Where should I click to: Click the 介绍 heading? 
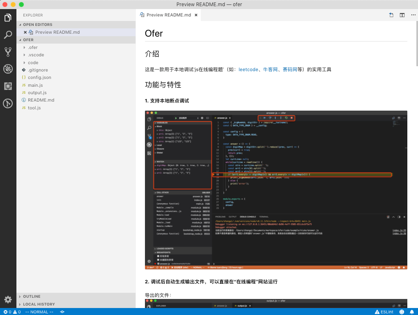click(x=152, y=54)
